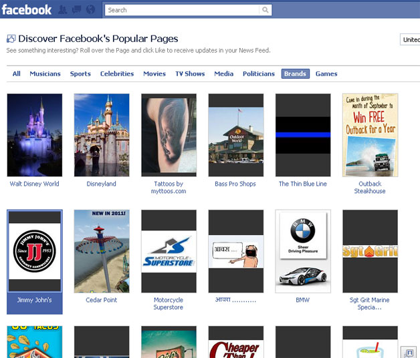Open the Hindi cartoon thumbnail
This screenshot has width=420, height=358.
(235, 251)
